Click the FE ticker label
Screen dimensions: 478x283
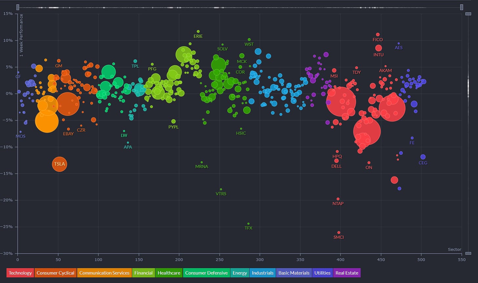(412, 143)
